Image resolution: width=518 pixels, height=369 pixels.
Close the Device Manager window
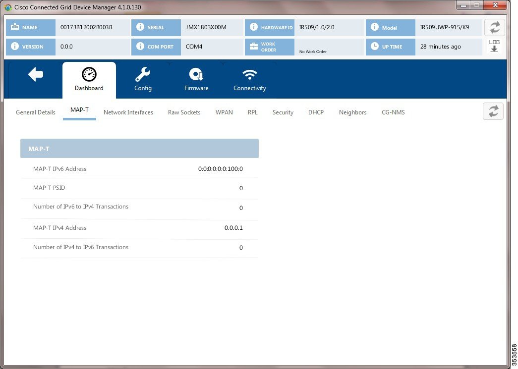coord(495,5)
